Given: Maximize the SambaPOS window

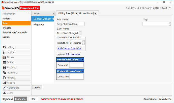Looking at the screenshot, I should [x=164, y=2].
